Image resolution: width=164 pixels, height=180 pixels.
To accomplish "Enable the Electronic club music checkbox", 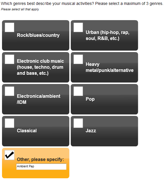I will (9, 59).
